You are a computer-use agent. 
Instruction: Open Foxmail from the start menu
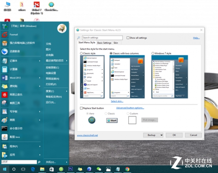(x=15, y=35)
